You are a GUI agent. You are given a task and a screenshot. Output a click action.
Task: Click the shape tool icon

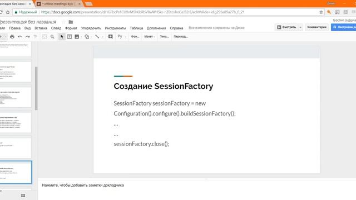(87, 37)
